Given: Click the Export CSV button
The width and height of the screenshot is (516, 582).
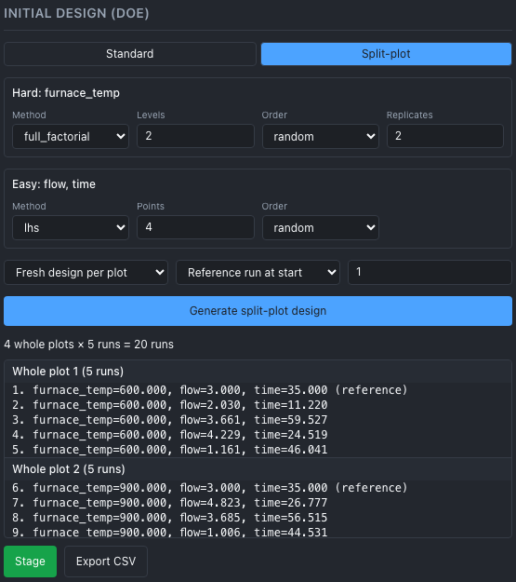Looking at the screenshot, I should (x=106, y=562).
